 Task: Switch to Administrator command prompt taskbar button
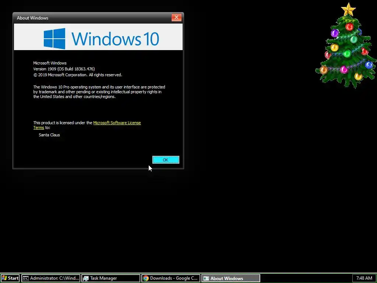point(51,278)
